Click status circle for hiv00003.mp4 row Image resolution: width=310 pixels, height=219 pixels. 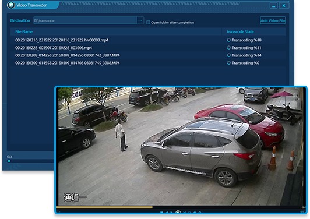point(229,40)
